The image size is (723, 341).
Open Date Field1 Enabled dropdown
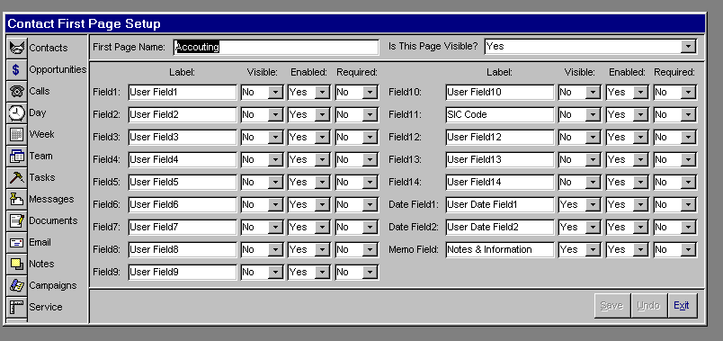coord(640,205)
